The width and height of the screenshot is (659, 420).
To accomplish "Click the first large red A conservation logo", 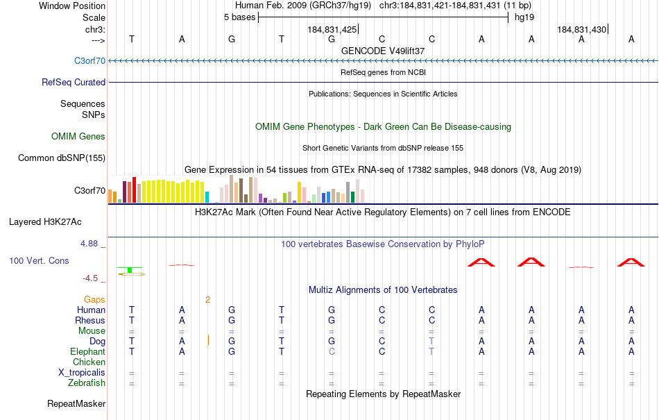I will coord(481,263).
